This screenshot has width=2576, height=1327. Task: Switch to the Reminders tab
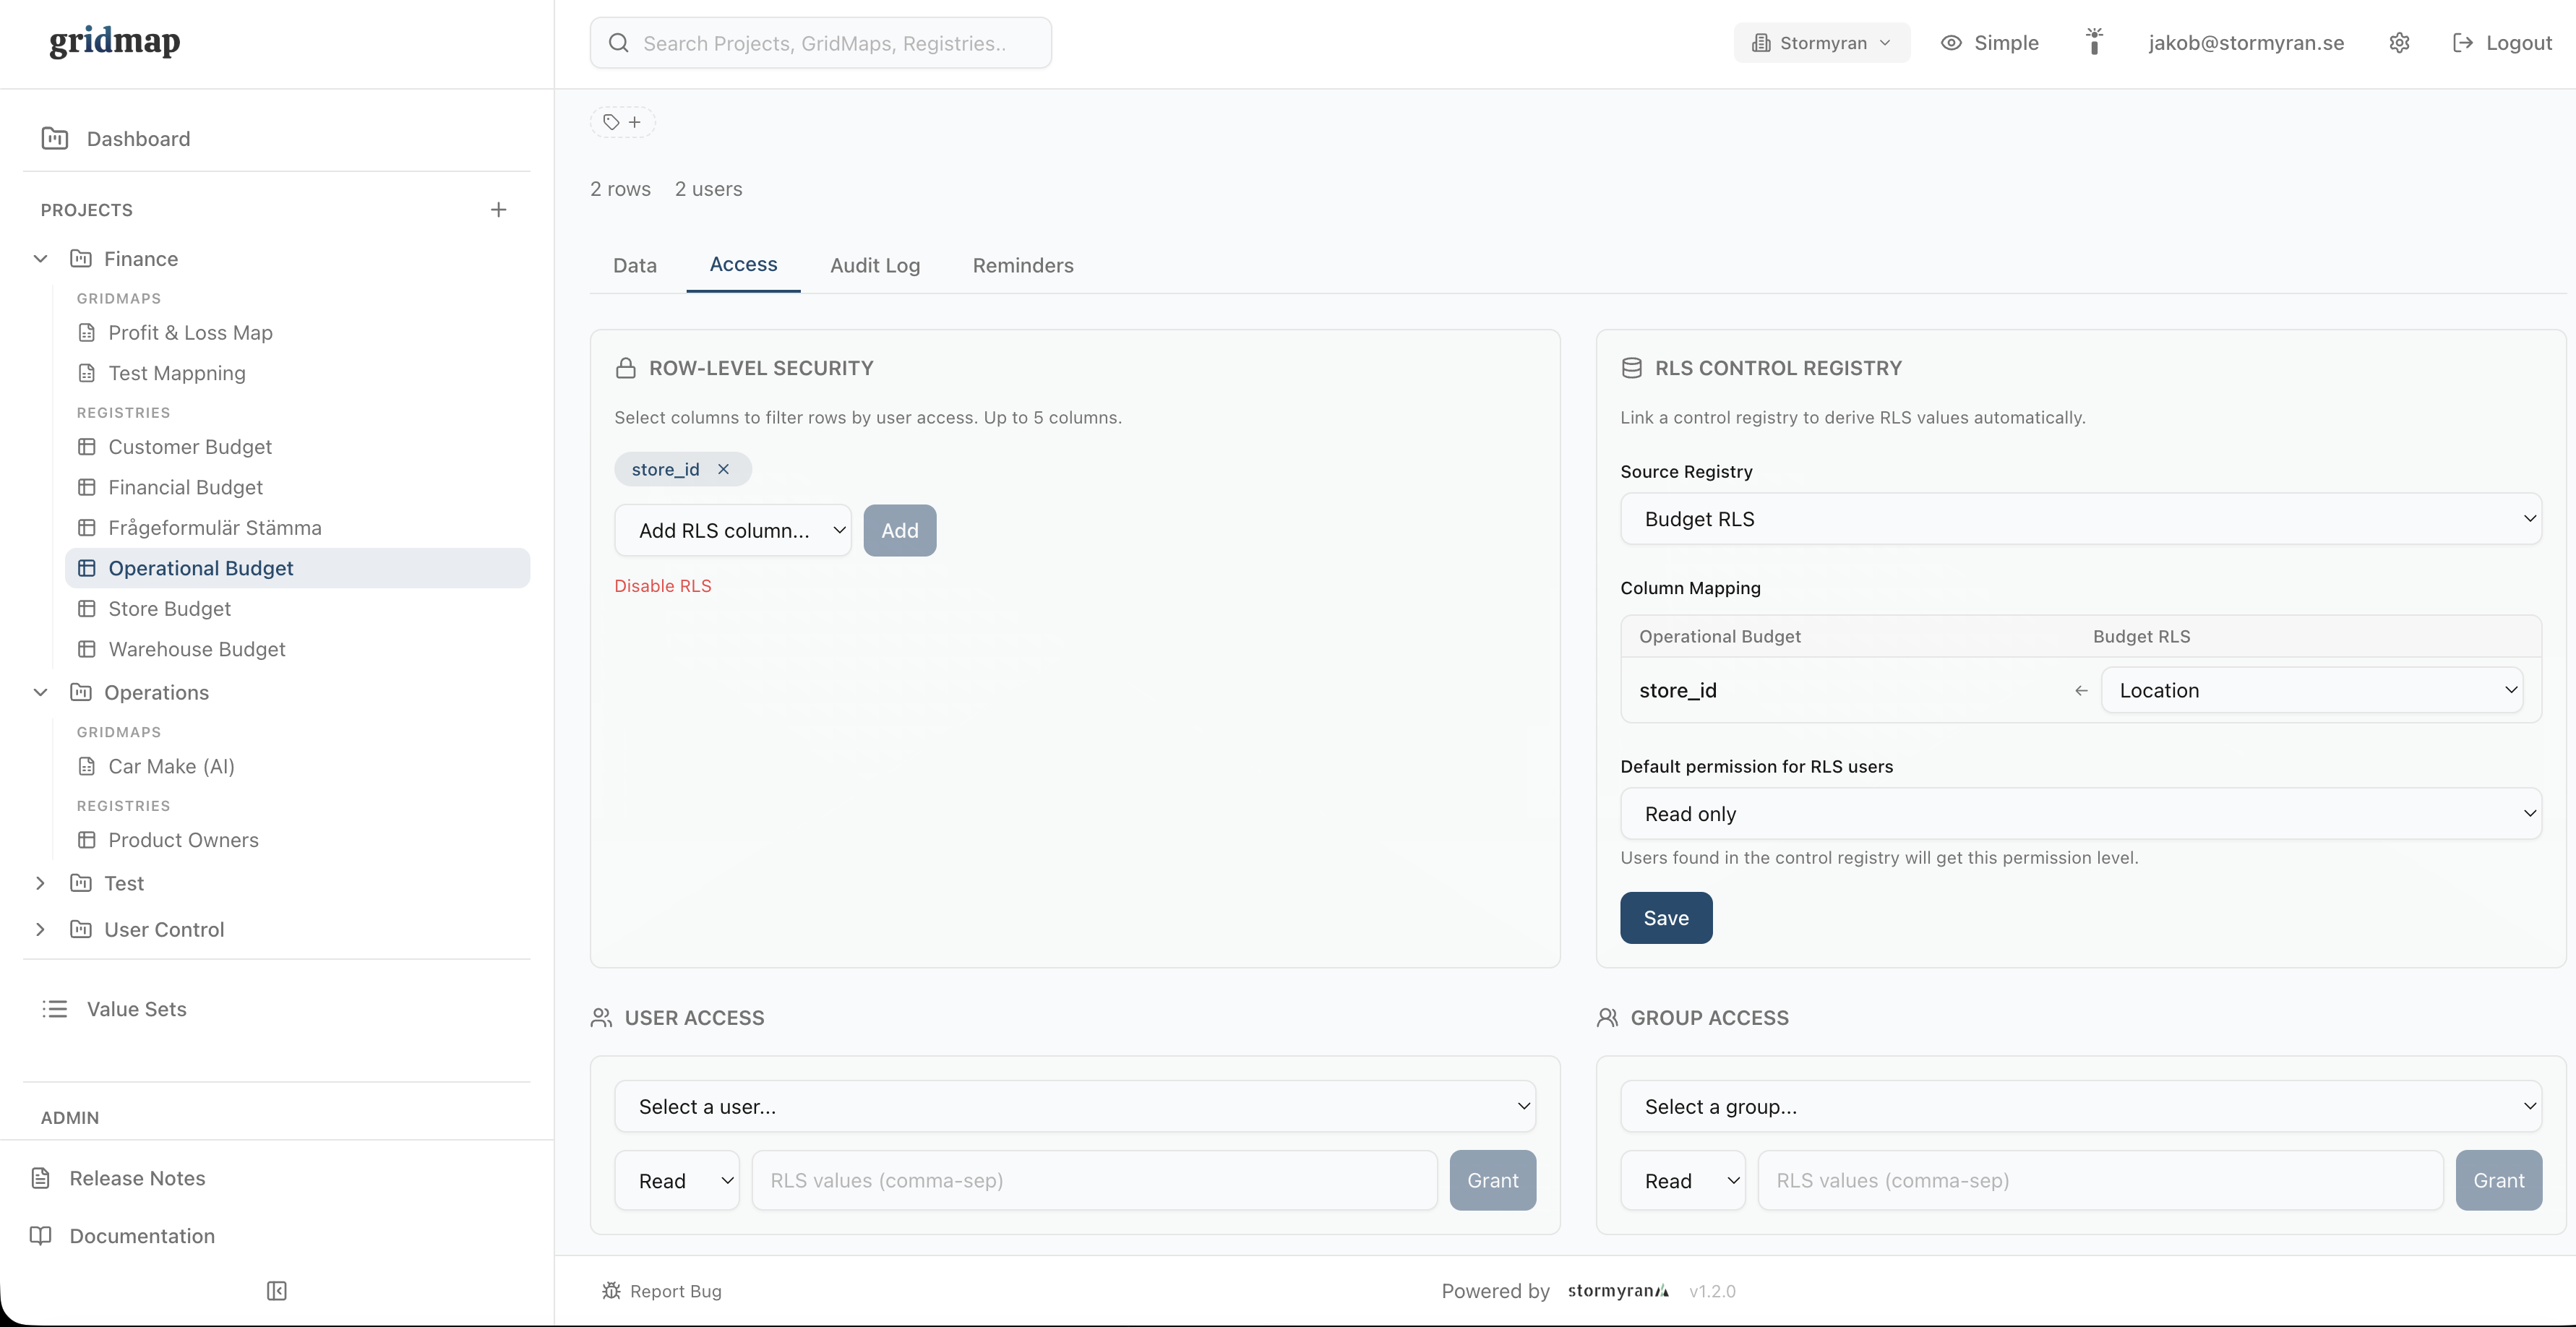[1023, 266]
